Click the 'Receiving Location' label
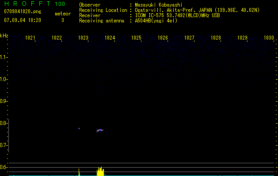Screen dimensions: 278x176 tap(103, 10)
